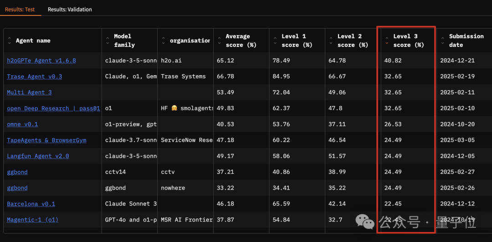This screenshot has width=492, height=242.
Task: Sort by Agent name column arrows
Action: (10, 41)
